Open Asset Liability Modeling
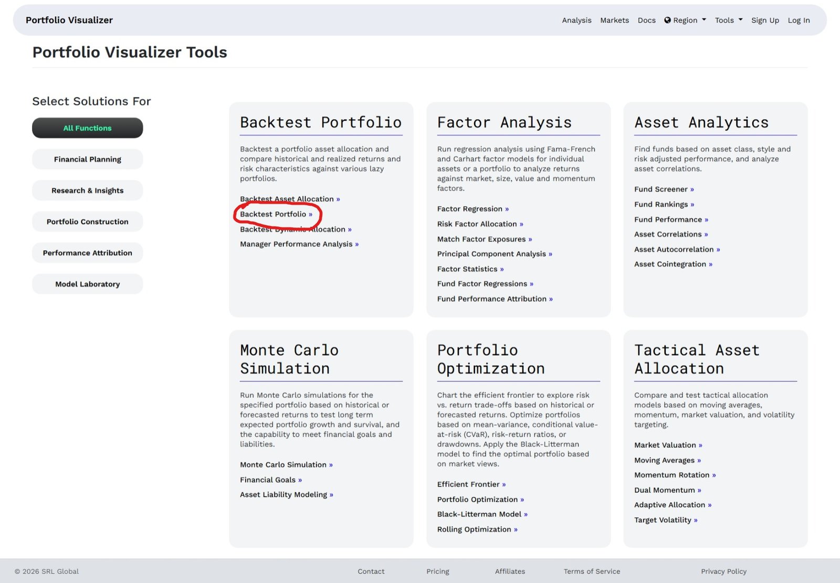 [x=287, y=495]
